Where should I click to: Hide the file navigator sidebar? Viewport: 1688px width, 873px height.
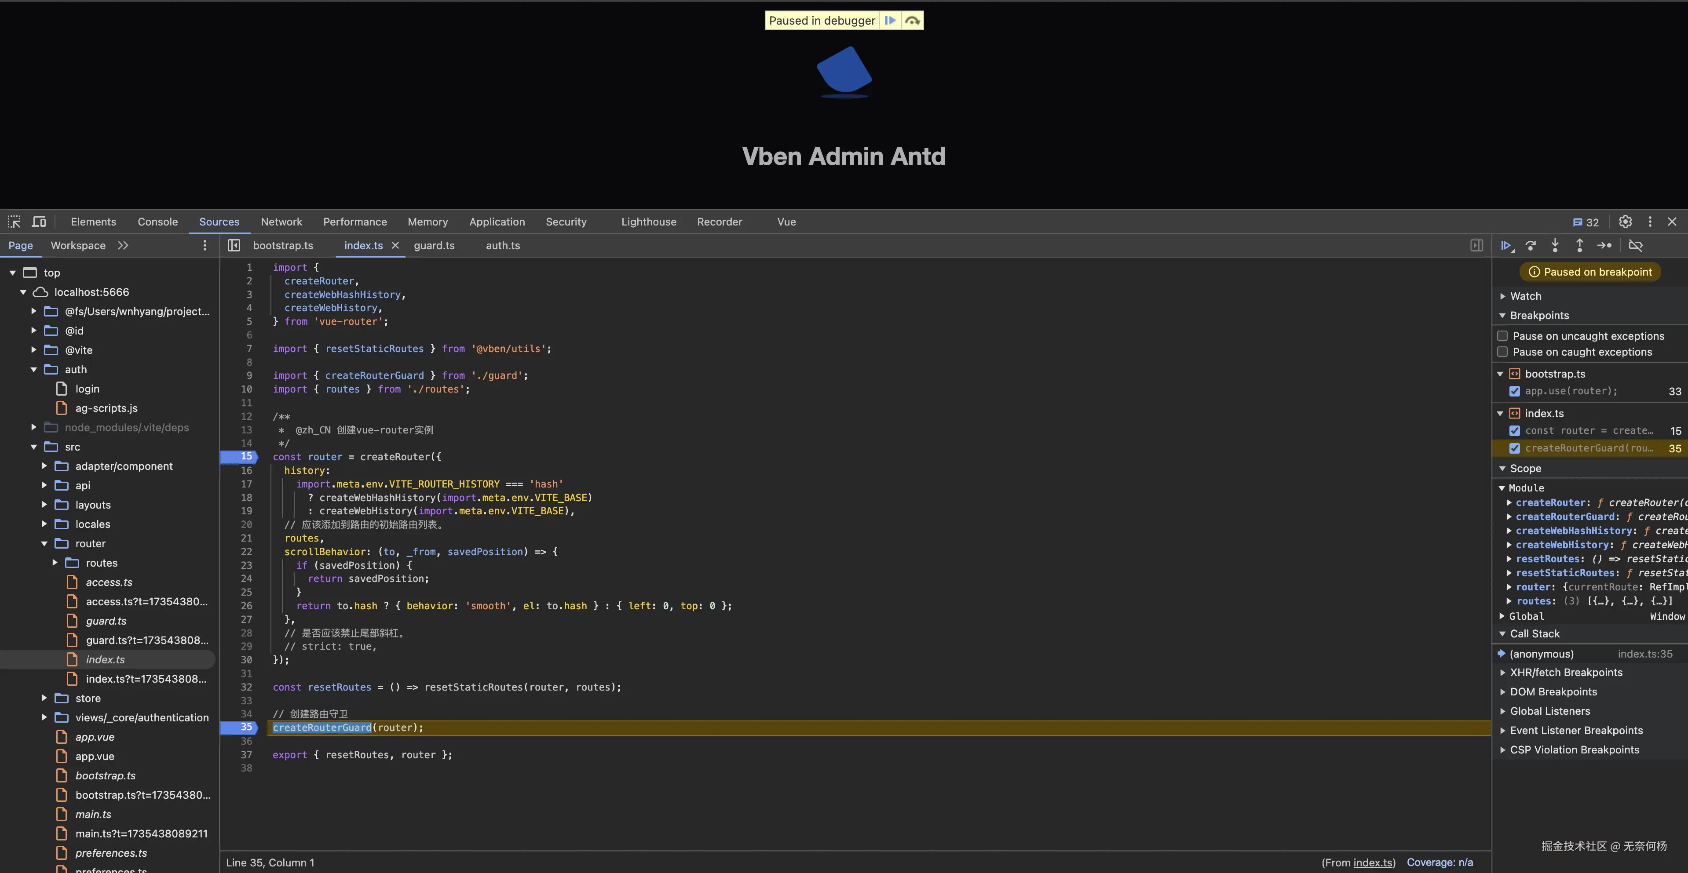(234, 246)
